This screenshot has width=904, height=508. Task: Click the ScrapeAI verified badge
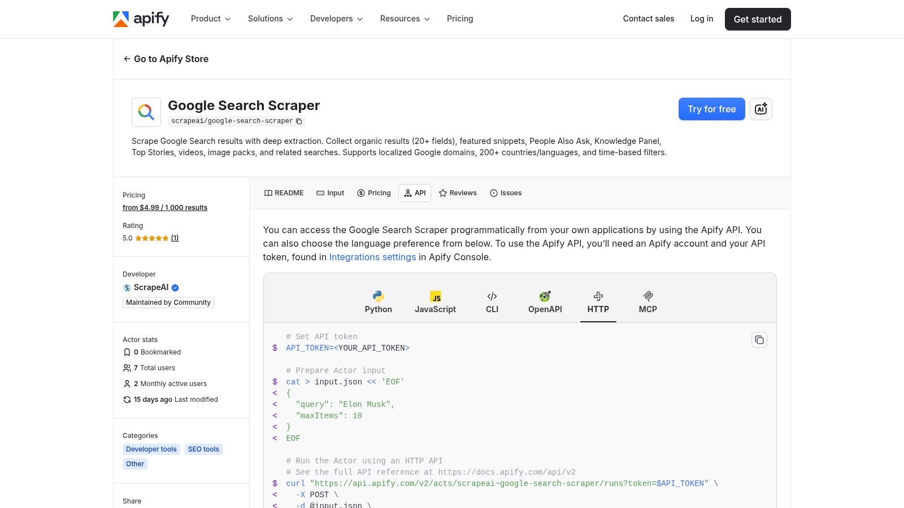[175, 288]
